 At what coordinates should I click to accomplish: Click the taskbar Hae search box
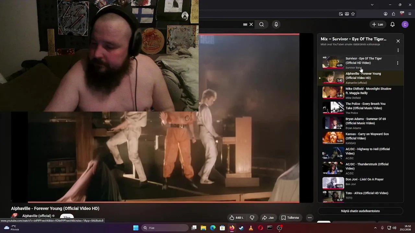click(165, 228)
